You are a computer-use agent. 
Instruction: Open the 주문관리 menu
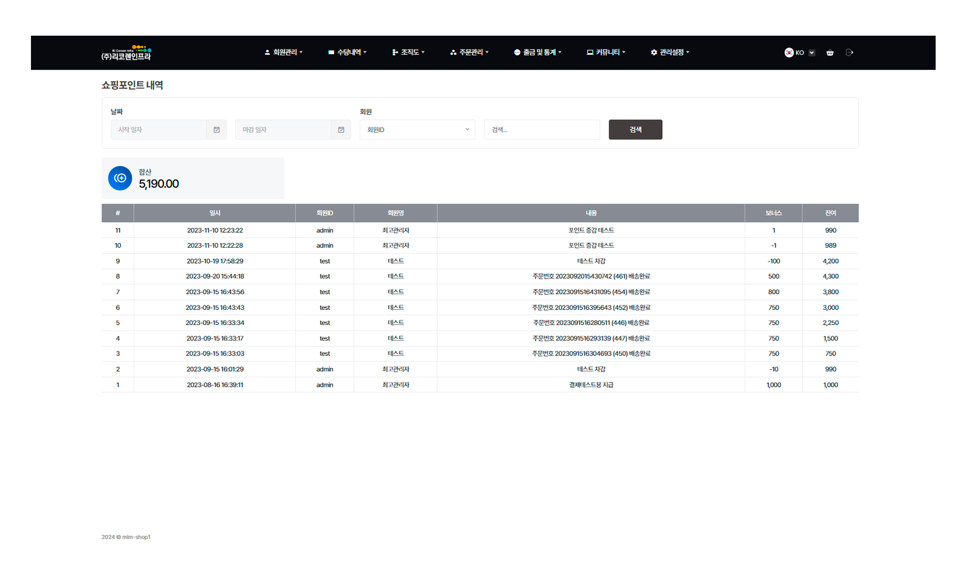tap(469, 52)
